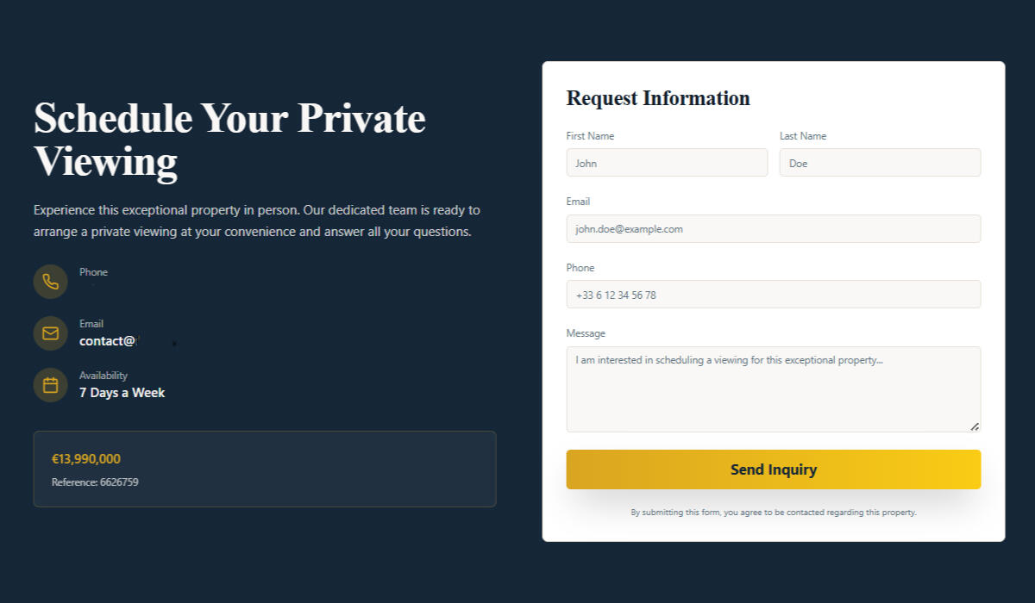Click the email envelope icon
This screenshot has height=603, width=1035.
50,333
